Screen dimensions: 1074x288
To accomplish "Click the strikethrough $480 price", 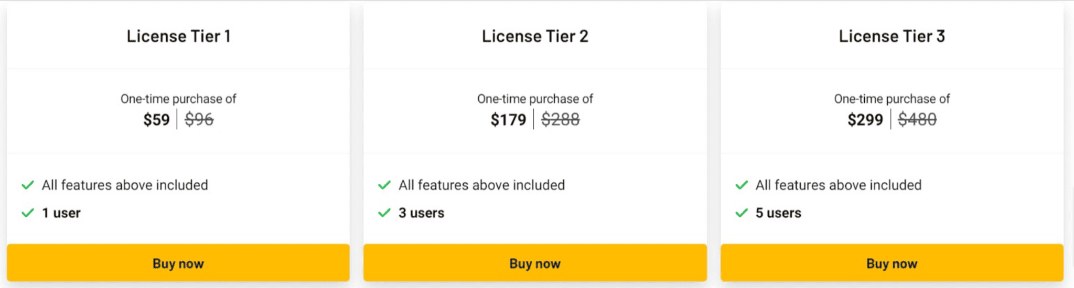I will click(917, 120).
